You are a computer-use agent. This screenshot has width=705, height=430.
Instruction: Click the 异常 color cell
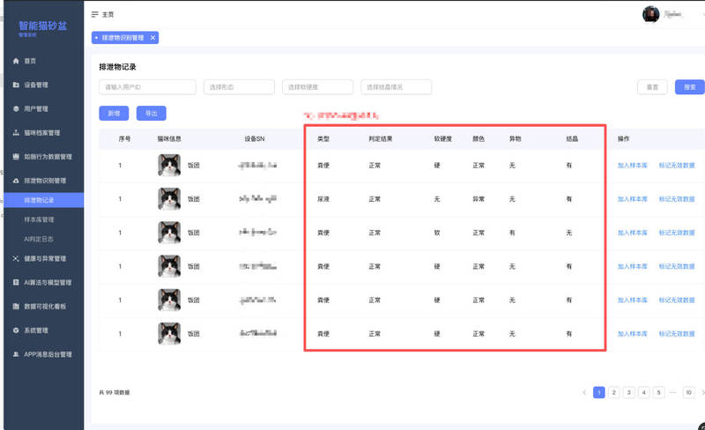point(479,199)
